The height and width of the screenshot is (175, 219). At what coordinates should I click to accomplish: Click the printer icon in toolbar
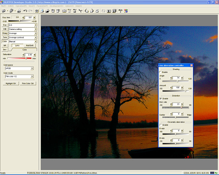coord(19,11)
